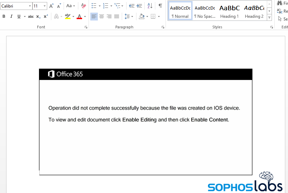Select the No Spacing style

click(x=205, y=11)
